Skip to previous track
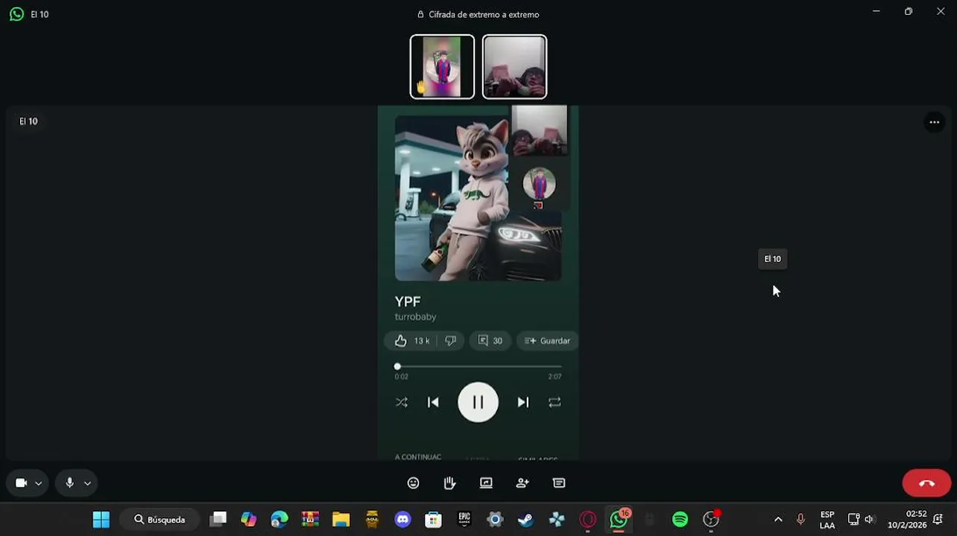 pyautogui.click(x=433, y=402)
